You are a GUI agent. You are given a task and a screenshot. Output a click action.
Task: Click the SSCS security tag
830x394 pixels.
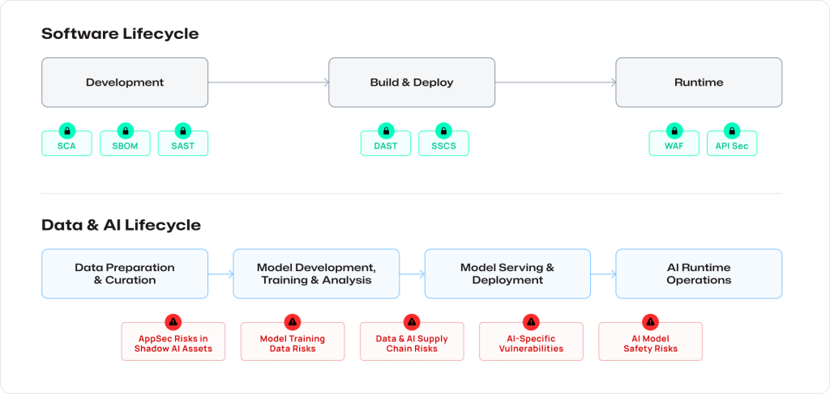point(443,146)
